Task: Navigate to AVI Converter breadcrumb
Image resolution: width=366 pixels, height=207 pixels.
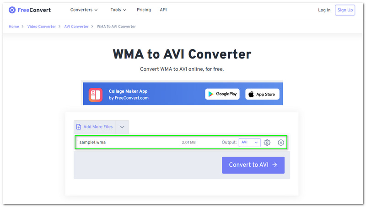Action: pyautogui.click(x=76, y=27)
